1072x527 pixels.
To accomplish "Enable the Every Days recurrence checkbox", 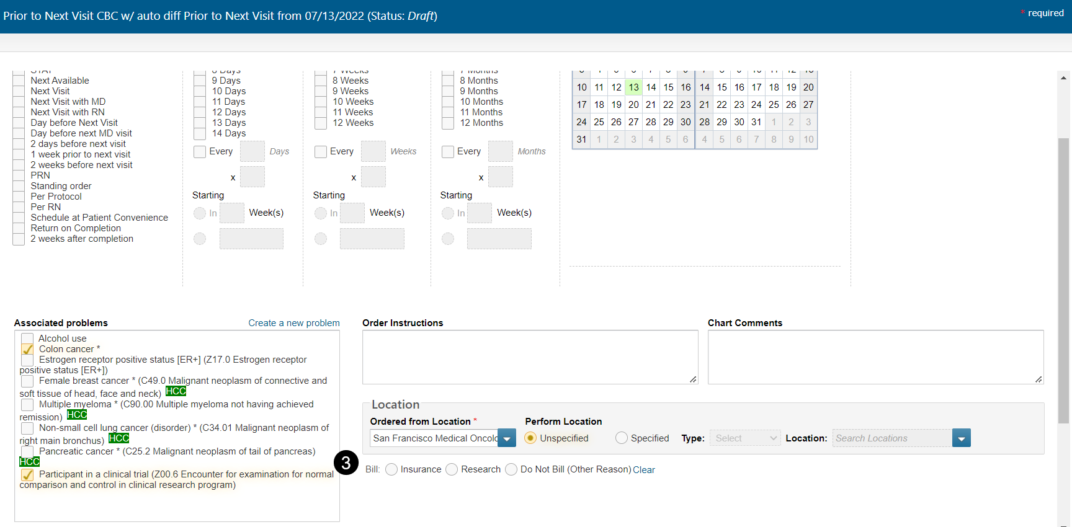I will pyautogui.click(x=200, y=152).
